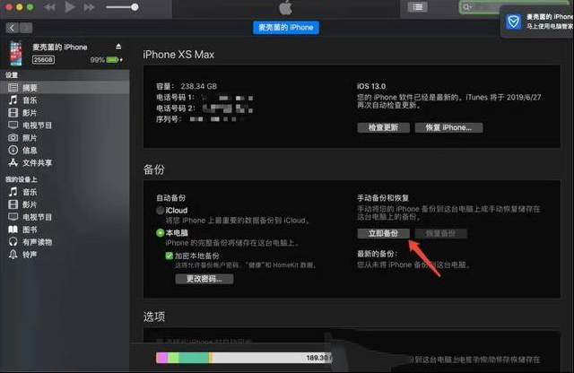Open 电视节目 under 我的设备上
The image size is (574, 373).
coord(65,217)
